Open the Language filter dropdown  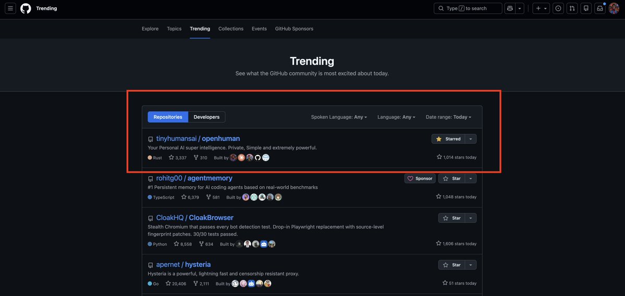click(397, 117)
